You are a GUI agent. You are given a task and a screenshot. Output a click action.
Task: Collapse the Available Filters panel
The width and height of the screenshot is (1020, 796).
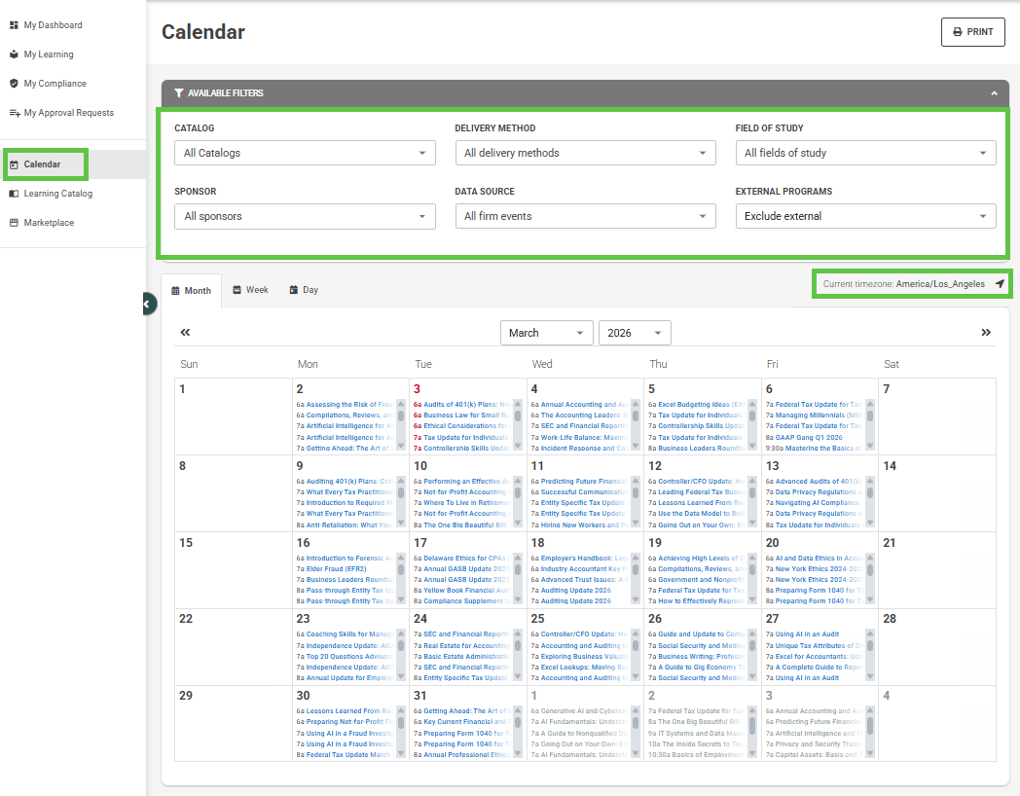(x=994, y=93)
